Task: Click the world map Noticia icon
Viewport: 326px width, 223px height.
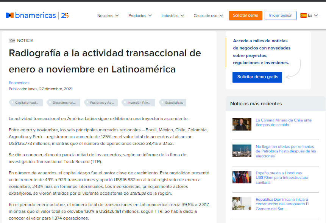Action: tap(12, 41)
